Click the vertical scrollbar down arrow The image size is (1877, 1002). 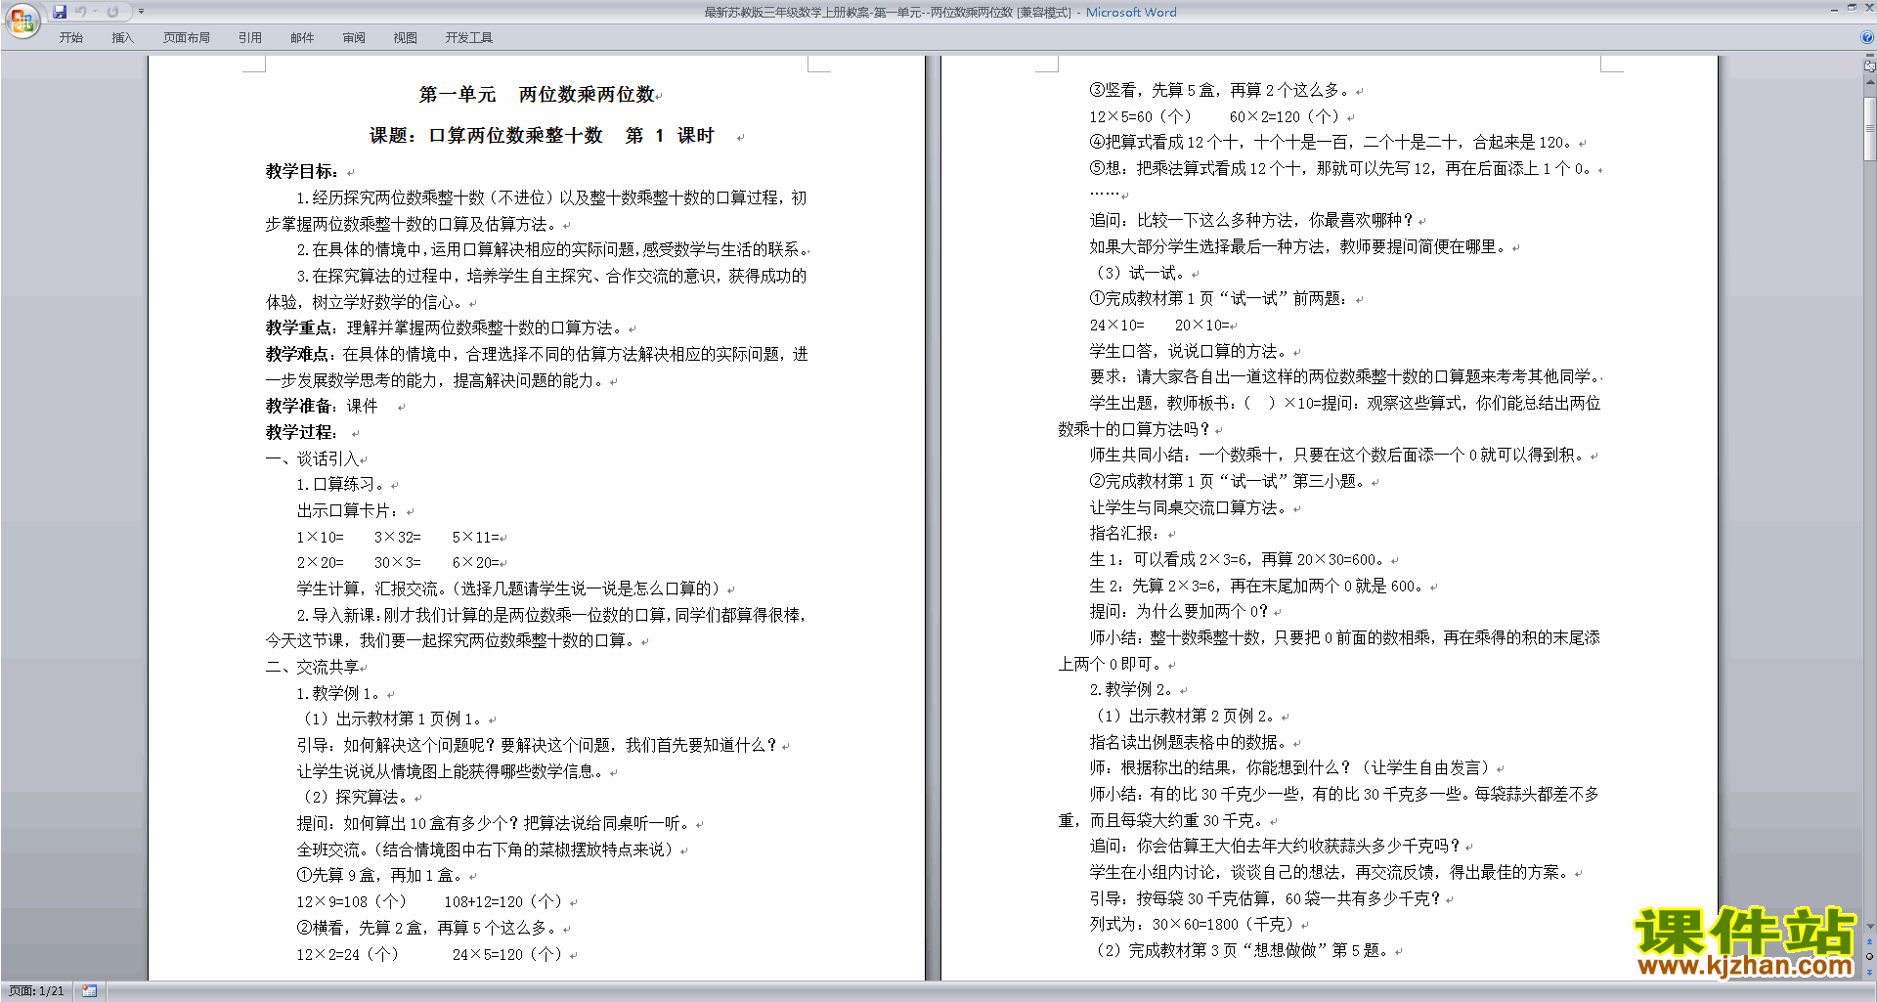tap(1869, 926)
